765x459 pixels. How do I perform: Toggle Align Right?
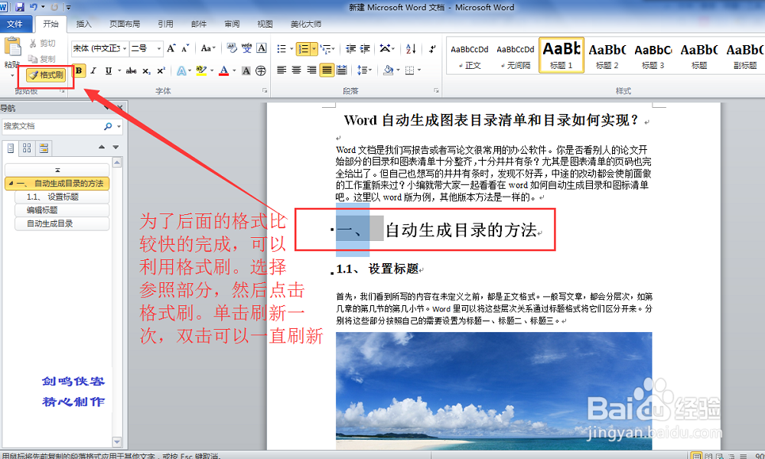point(311,70)
